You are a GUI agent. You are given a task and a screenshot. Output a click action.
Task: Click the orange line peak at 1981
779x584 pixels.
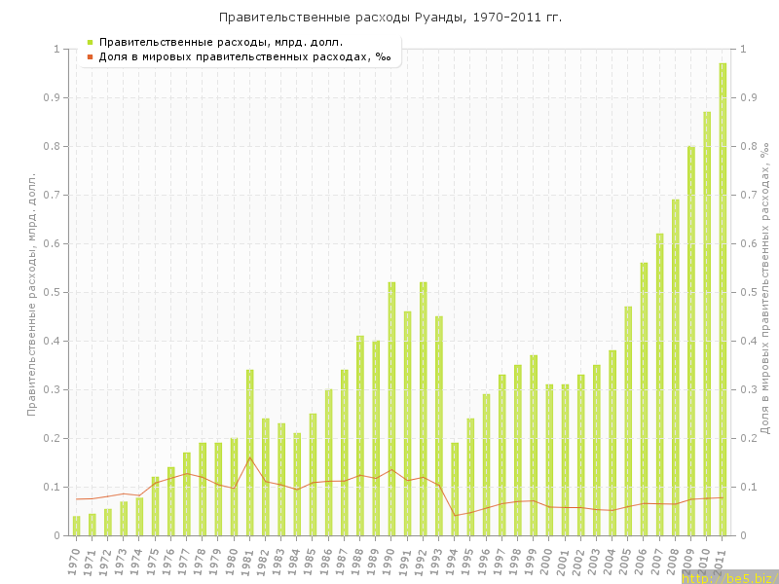(250, 457)
